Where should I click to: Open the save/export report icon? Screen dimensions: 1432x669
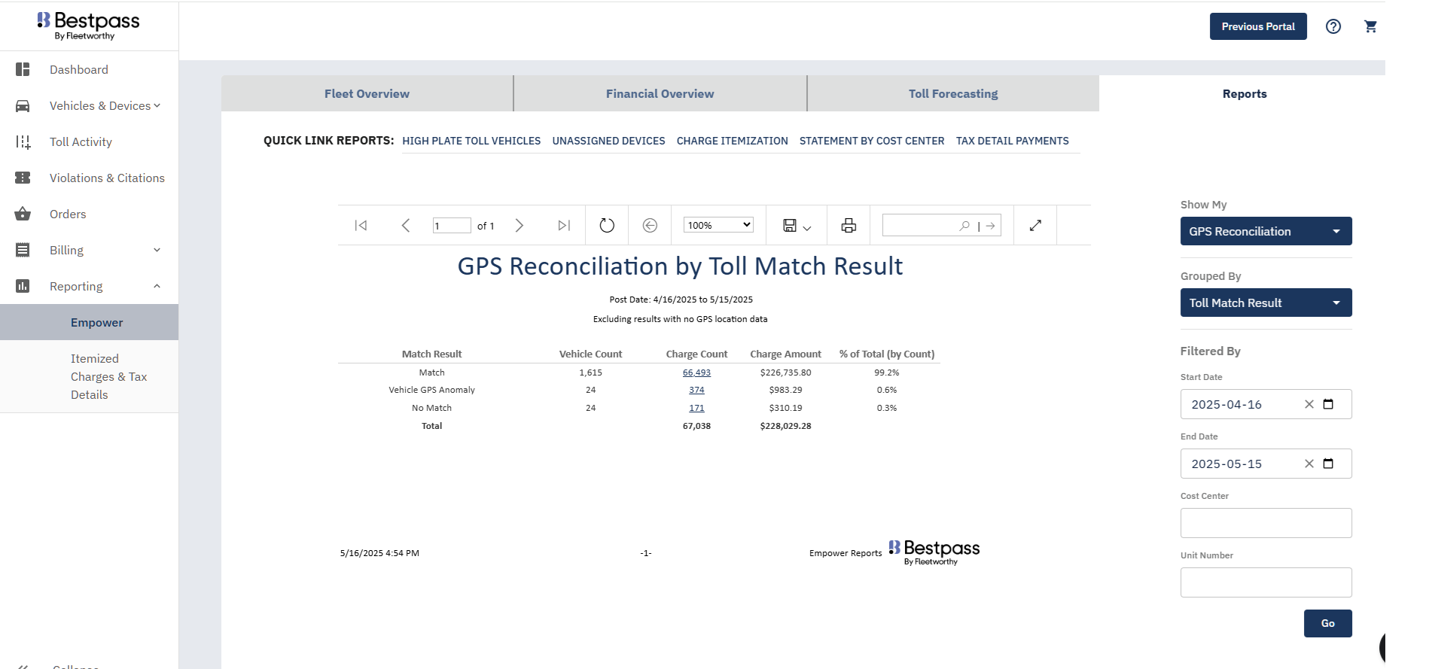(x=796, y=226)
